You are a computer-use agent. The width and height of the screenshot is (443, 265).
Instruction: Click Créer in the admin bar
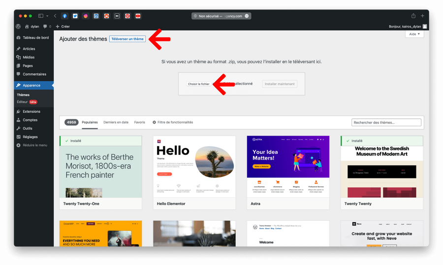[x=63, y=26]
